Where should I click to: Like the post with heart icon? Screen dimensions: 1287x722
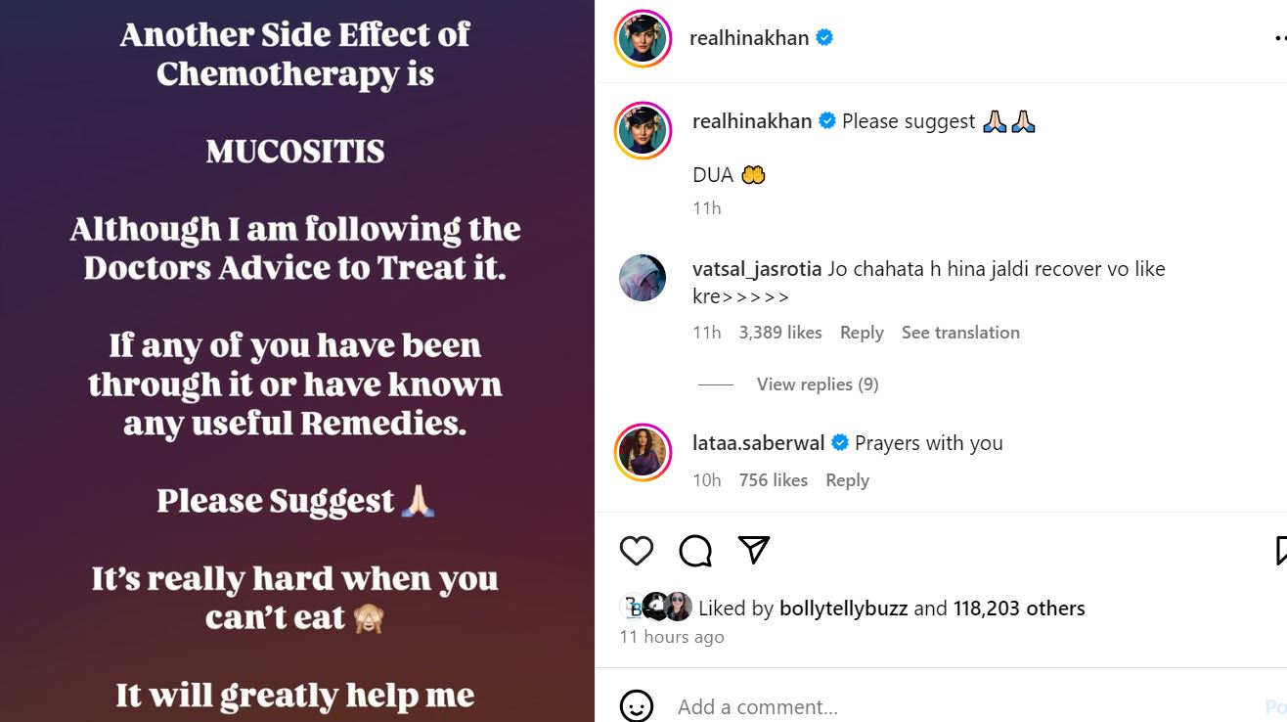point(636,551)
